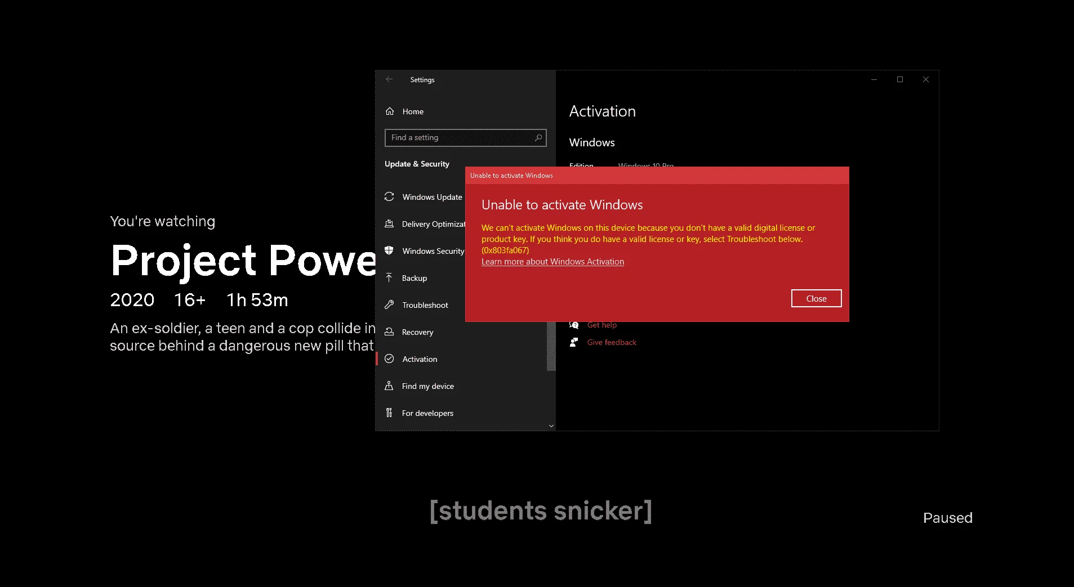
Task: Click the Delivery Optimization icon
Action: (389, 223)
